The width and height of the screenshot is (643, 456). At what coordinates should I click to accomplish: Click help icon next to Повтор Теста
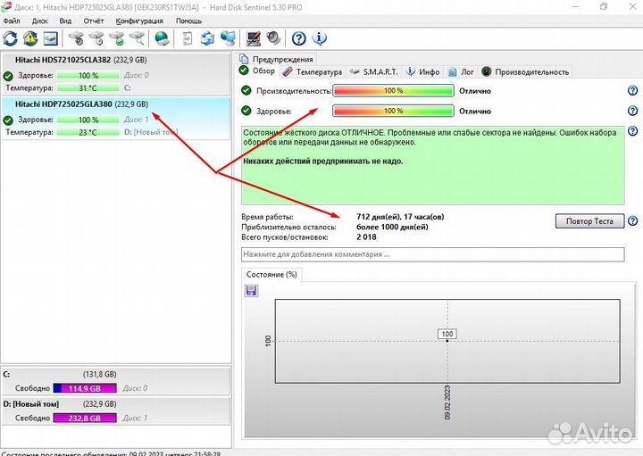click(632, 220)
